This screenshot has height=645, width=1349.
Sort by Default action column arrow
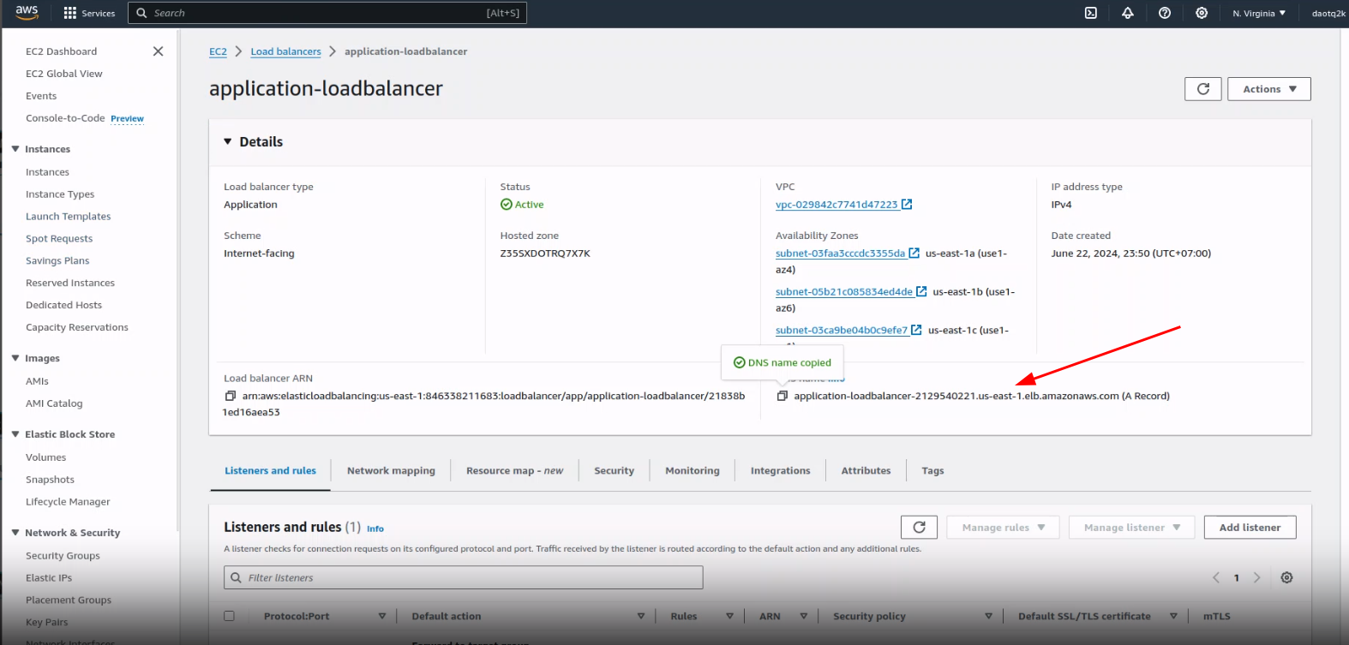point(641,617)
